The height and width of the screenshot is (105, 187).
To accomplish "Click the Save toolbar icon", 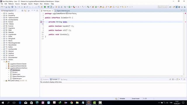I will 6,7.
